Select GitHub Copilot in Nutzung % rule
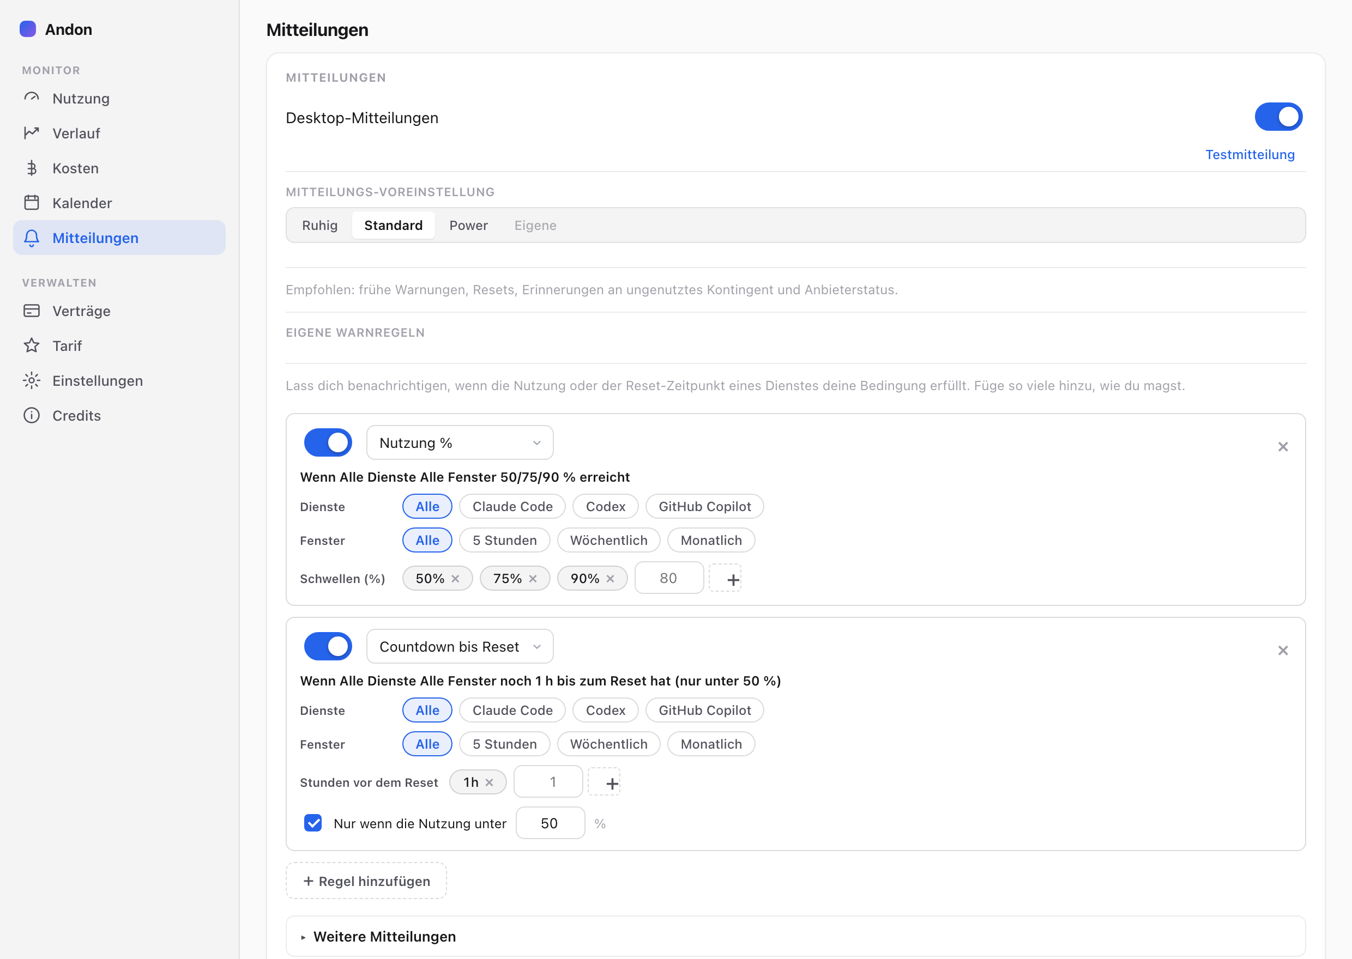 [705, 506]
